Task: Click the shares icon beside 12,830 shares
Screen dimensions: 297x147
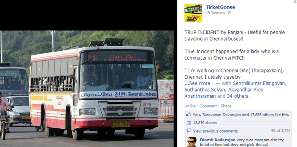Action: (x=189, y=123)
